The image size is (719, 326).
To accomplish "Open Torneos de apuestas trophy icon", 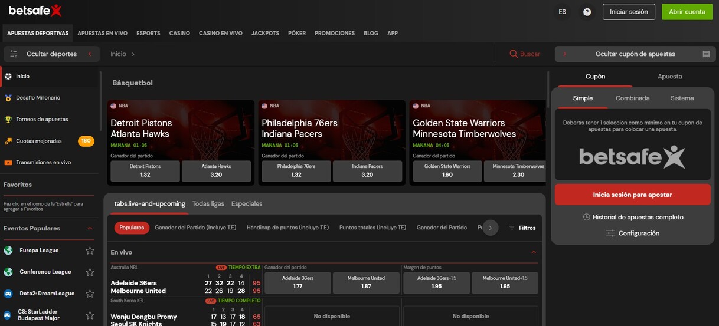I will (x=8, y=120).
